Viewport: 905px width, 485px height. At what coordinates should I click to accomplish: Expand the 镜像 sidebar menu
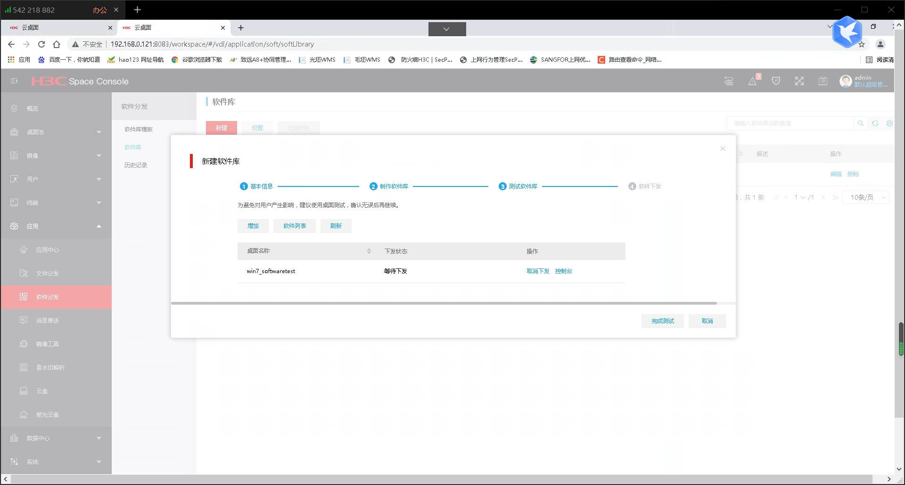[x=56, y=155]
